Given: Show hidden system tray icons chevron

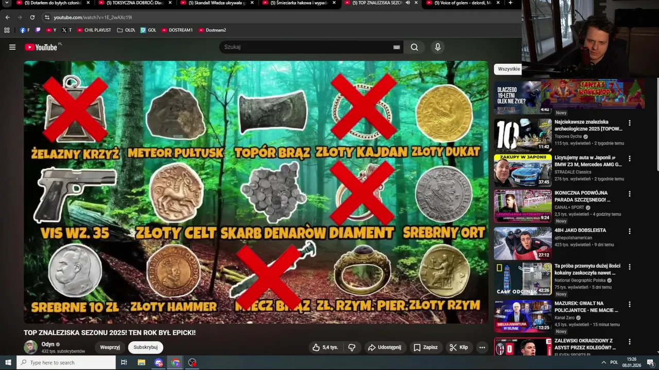Looking at the screenshot, I should tap(603, 362).
